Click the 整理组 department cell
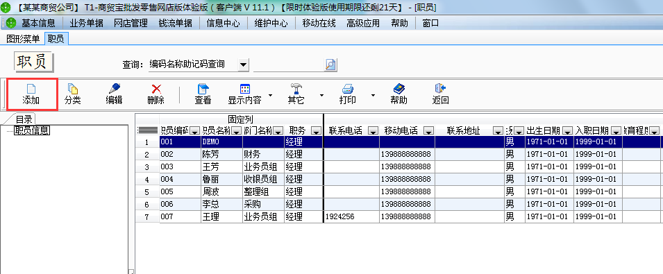663x274 pixels. [263, 192]
